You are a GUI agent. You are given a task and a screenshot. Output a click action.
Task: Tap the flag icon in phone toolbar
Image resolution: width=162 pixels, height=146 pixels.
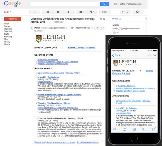[114, 129]
